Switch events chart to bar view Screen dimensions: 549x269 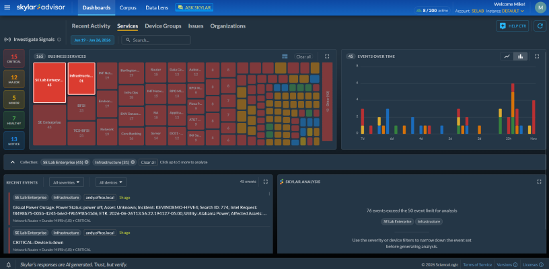click(521, 56)
